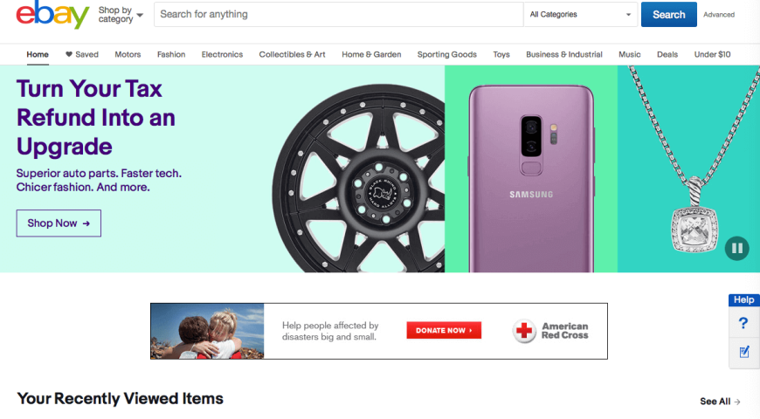Click the blue Search button
The image size is (760, 419).
[669, 15]
